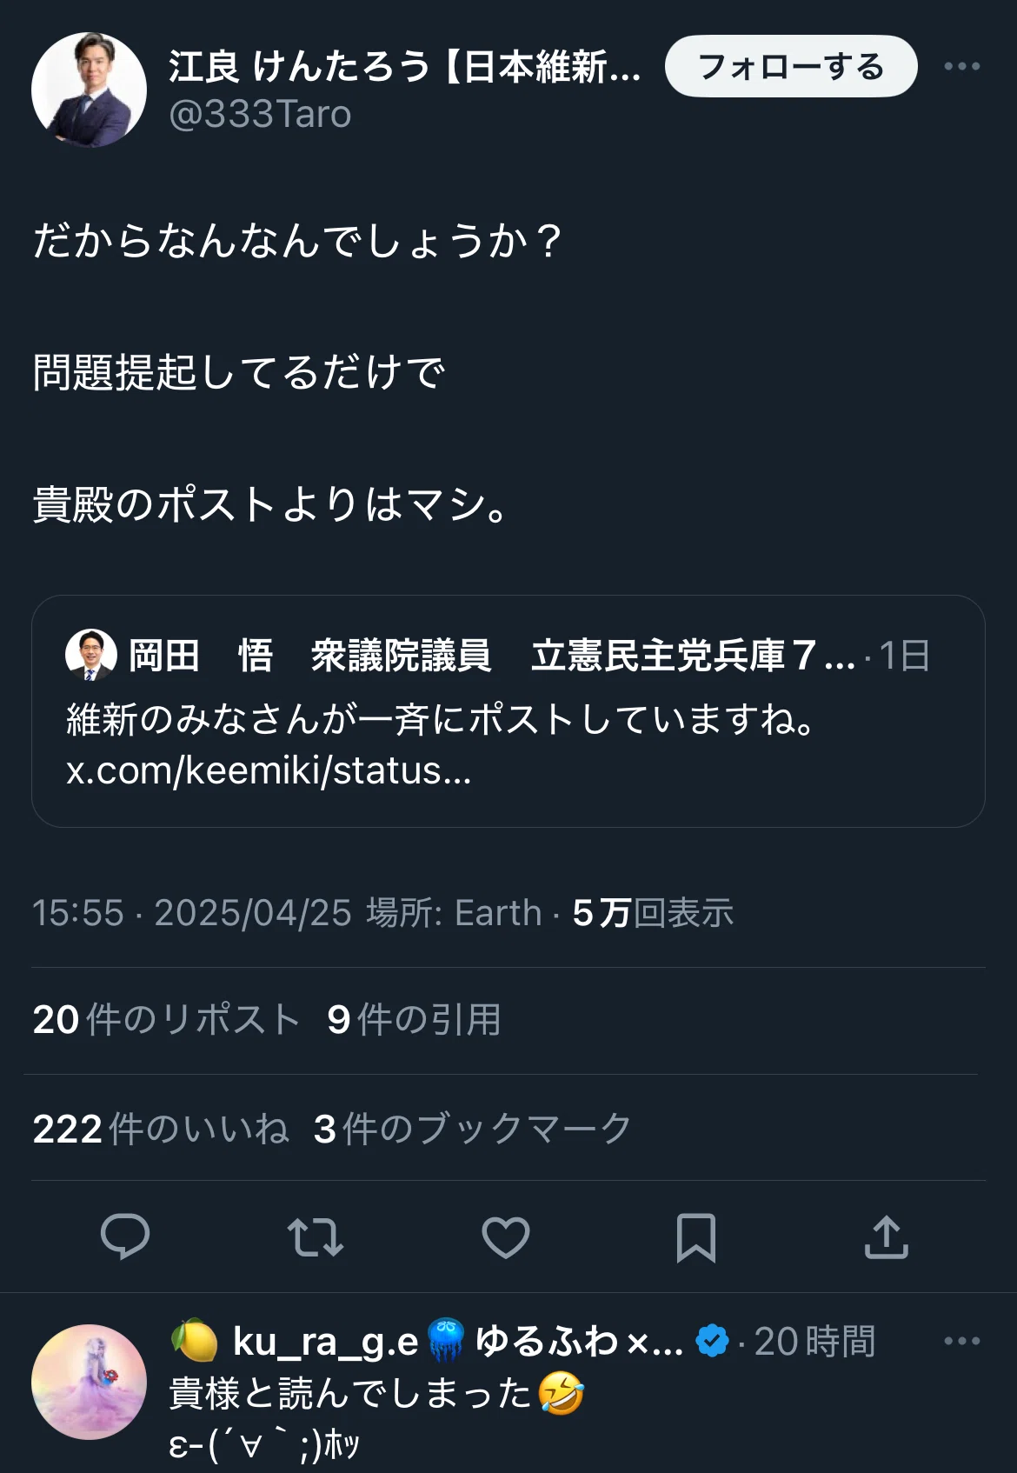View 20件のリポスト list

click(x=166, y=1020)
